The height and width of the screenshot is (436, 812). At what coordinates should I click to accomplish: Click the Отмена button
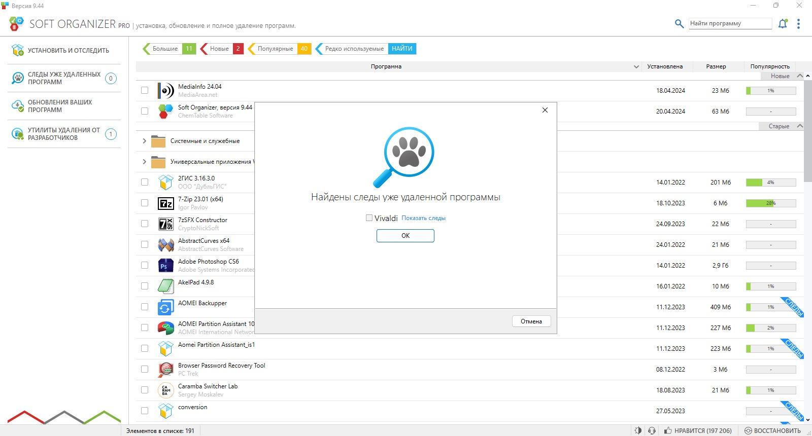click(531, 321)
